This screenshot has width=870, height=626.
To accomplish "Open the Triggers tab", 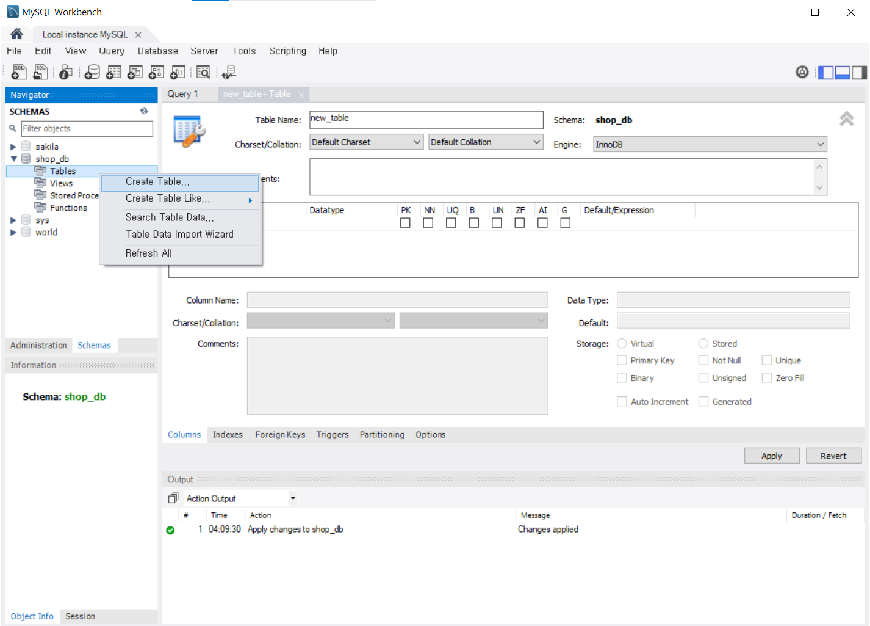I will [333, 435].
